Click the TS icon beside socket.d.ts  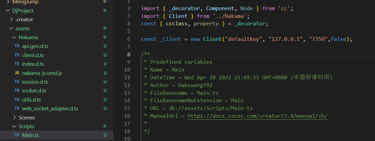click(17, 91)
